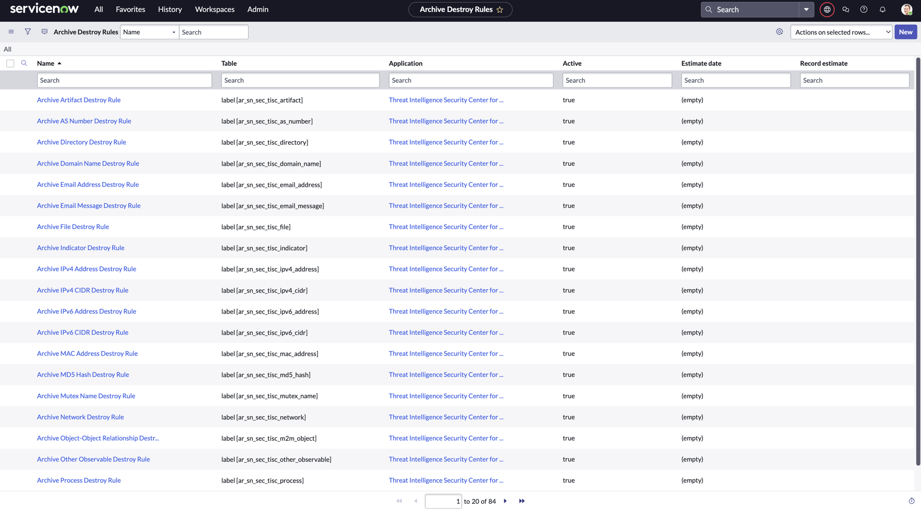
Task: Click the Name column search field
Action: click(x=124, y=80)
